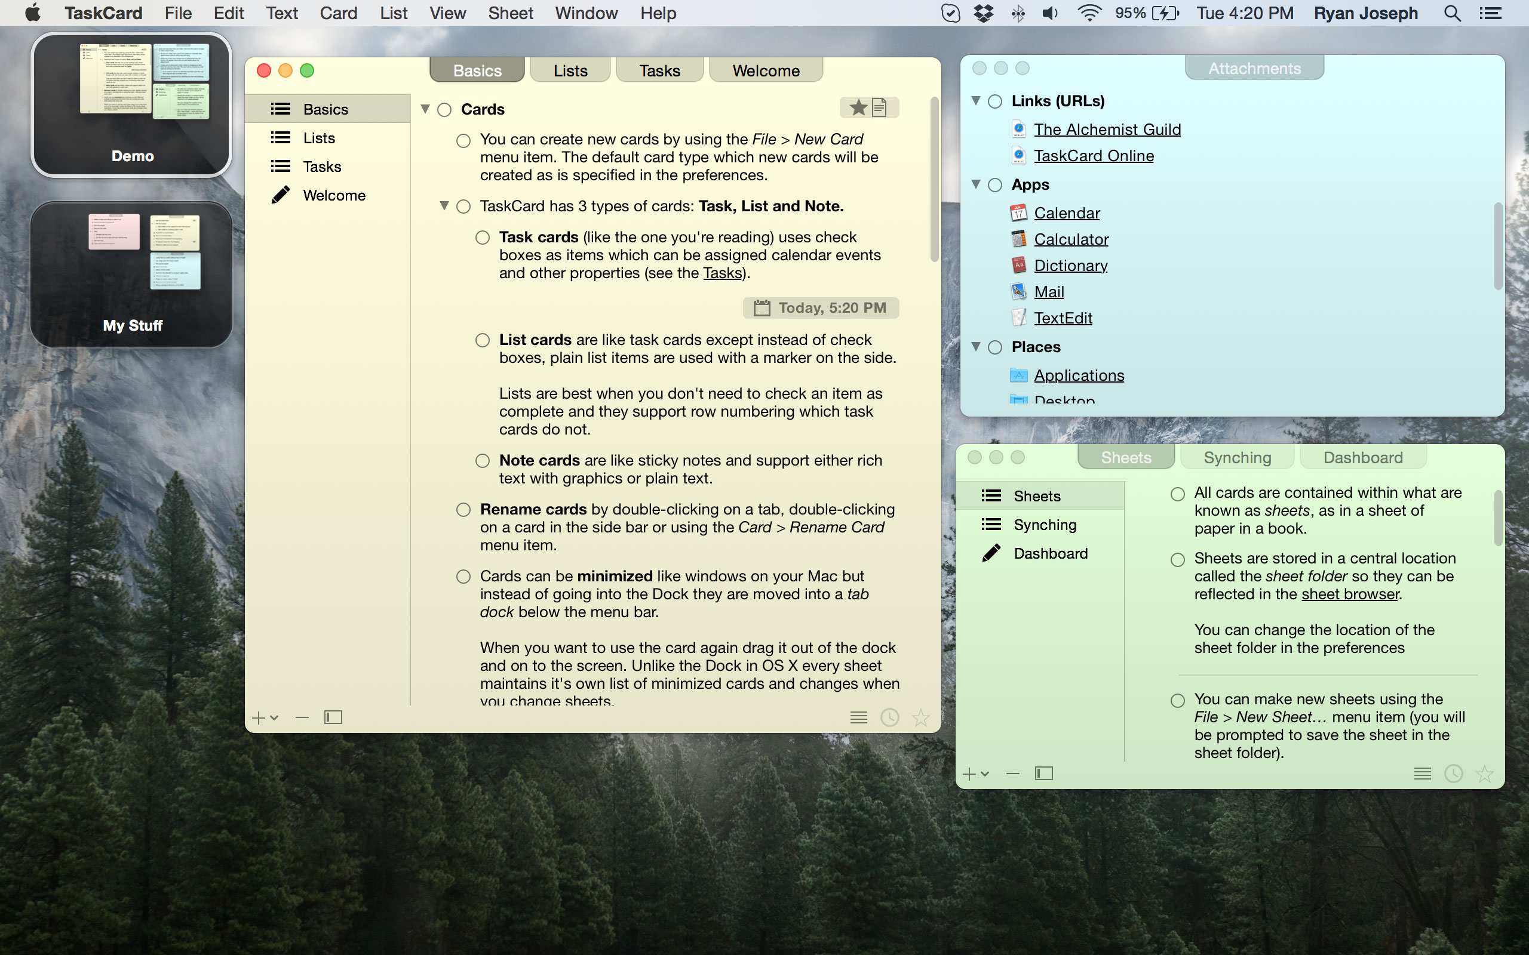Check the 'Rename cards' item checkbox
1529x955 pixels.
[463, 510]
